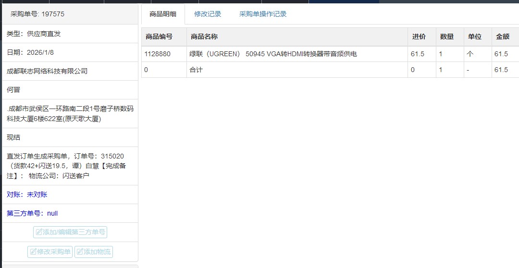Select product code 1128880 cell
Image resolution: width=519 pixels, height=268 pixels.
[x=158, y=54]
